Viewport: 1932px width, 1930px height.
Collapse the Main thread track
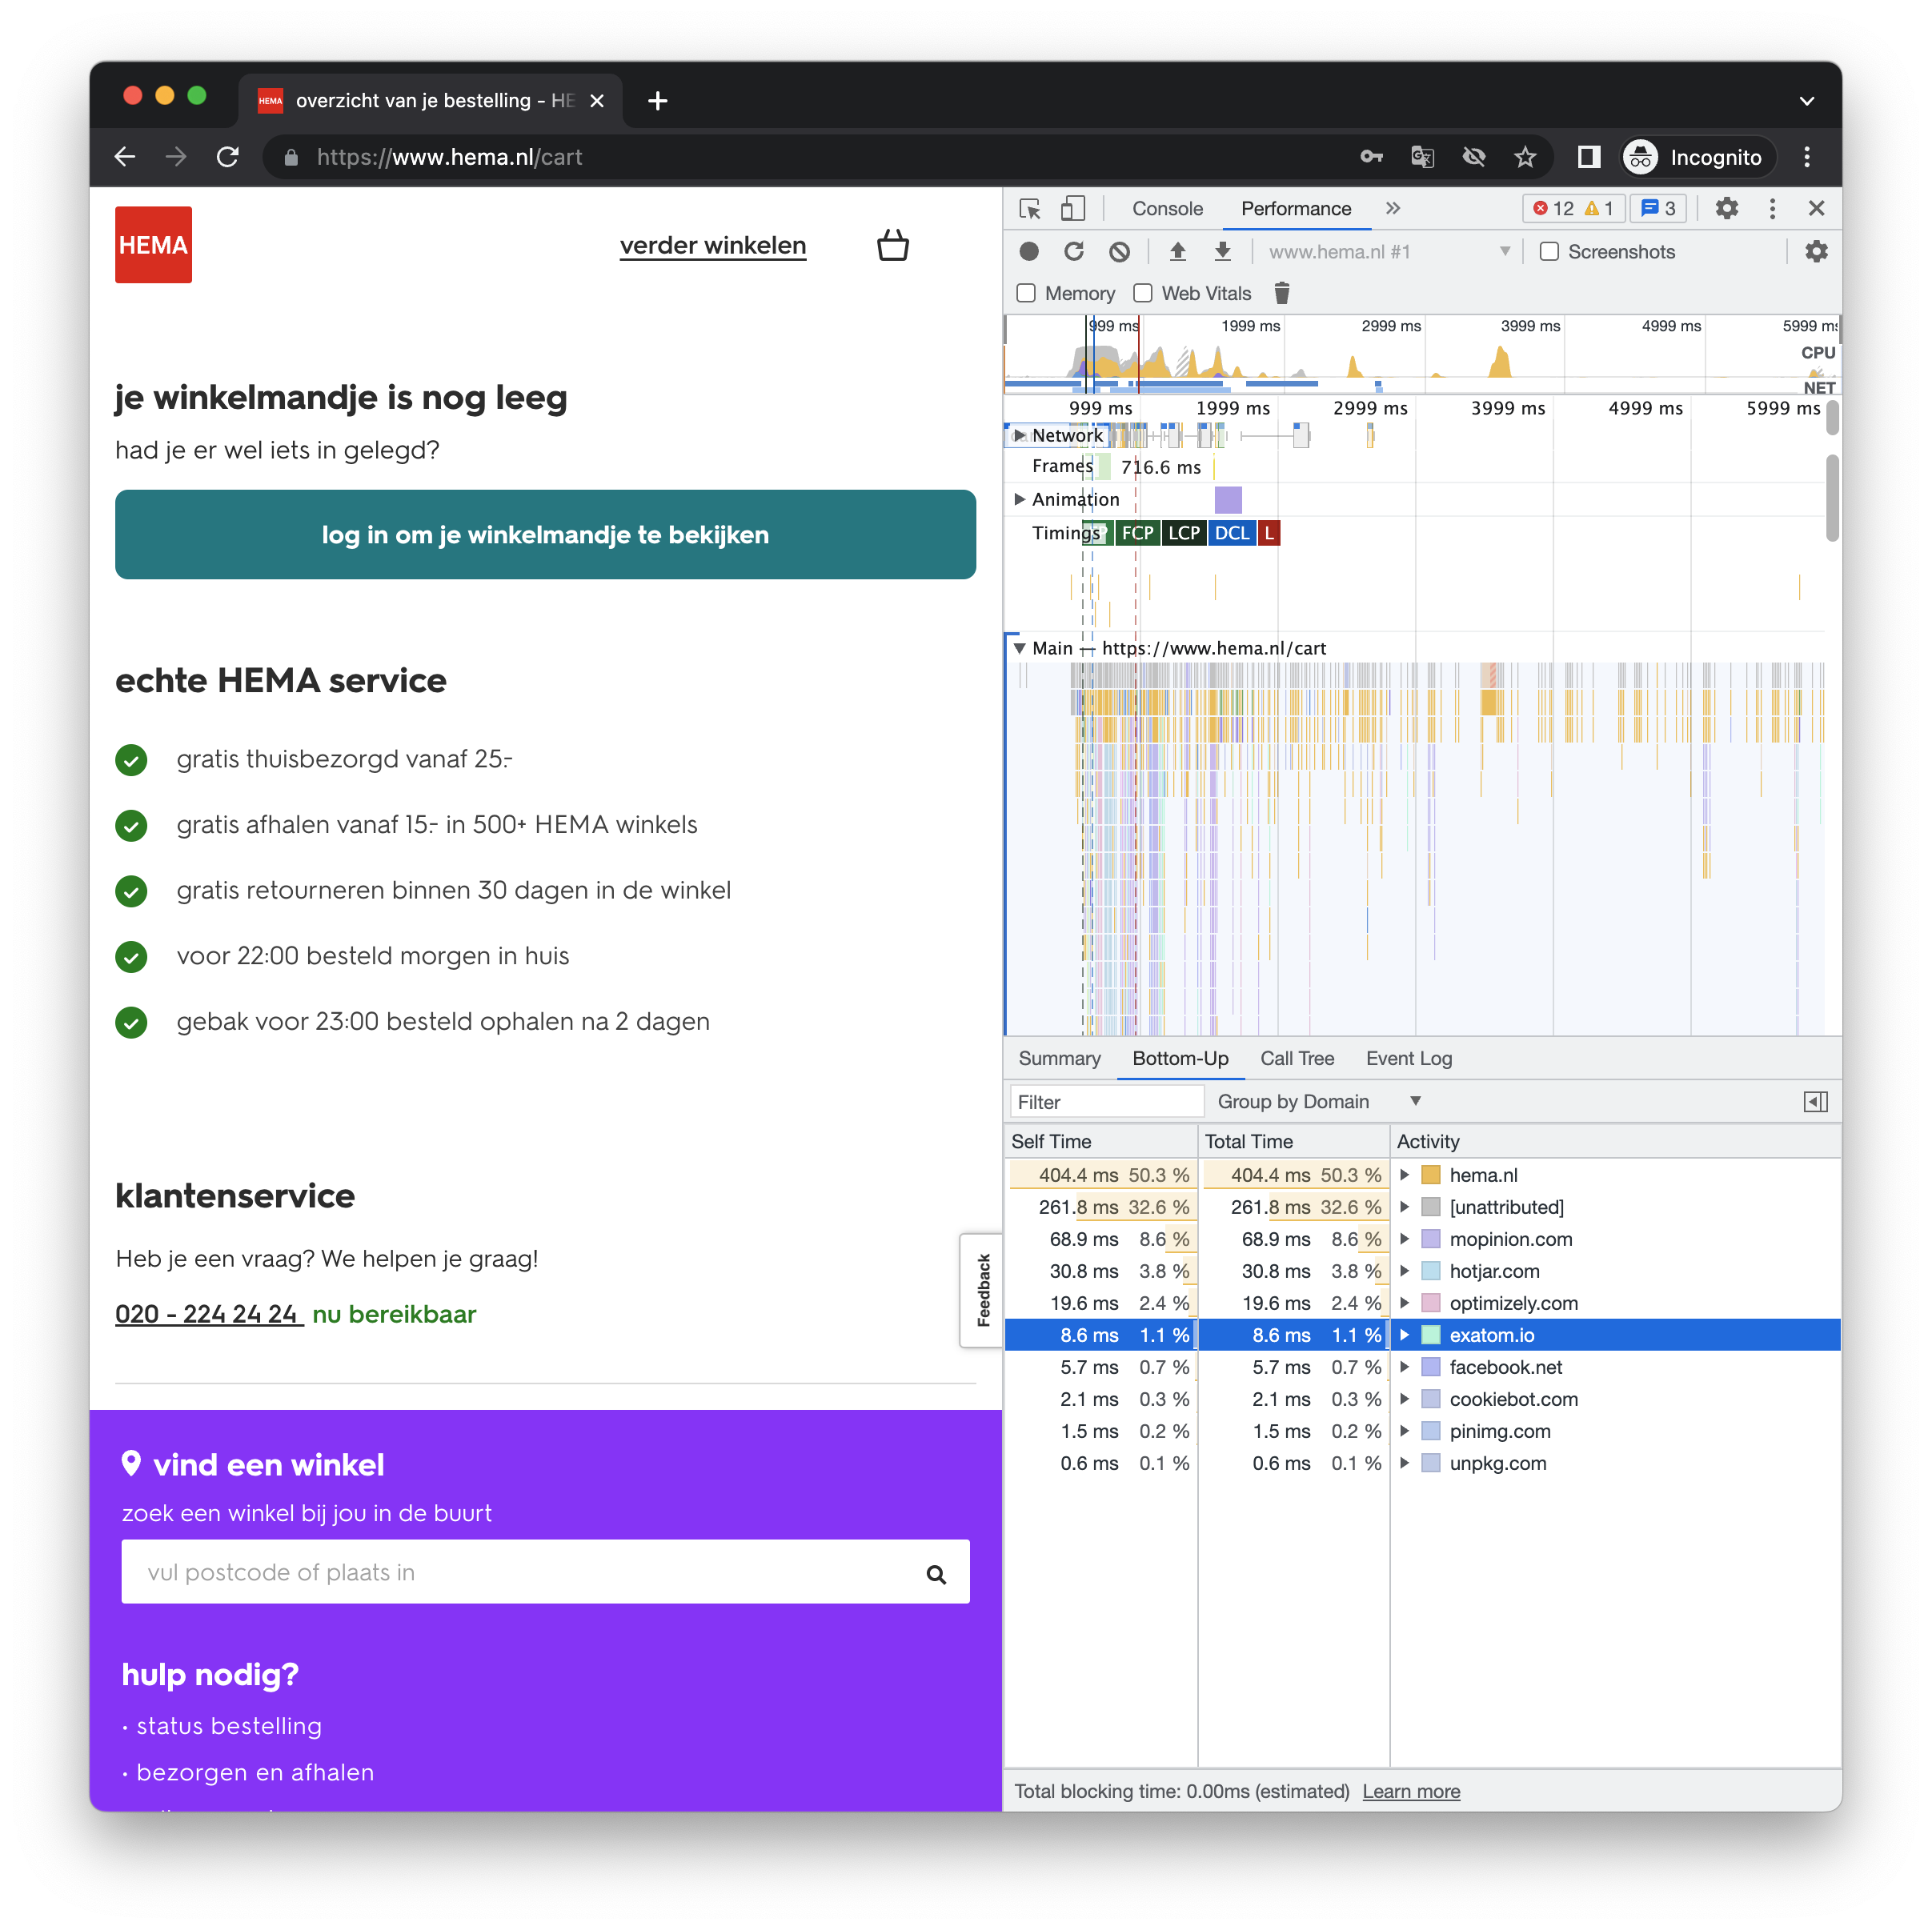pyautogui.click(x=1019, y=648)
